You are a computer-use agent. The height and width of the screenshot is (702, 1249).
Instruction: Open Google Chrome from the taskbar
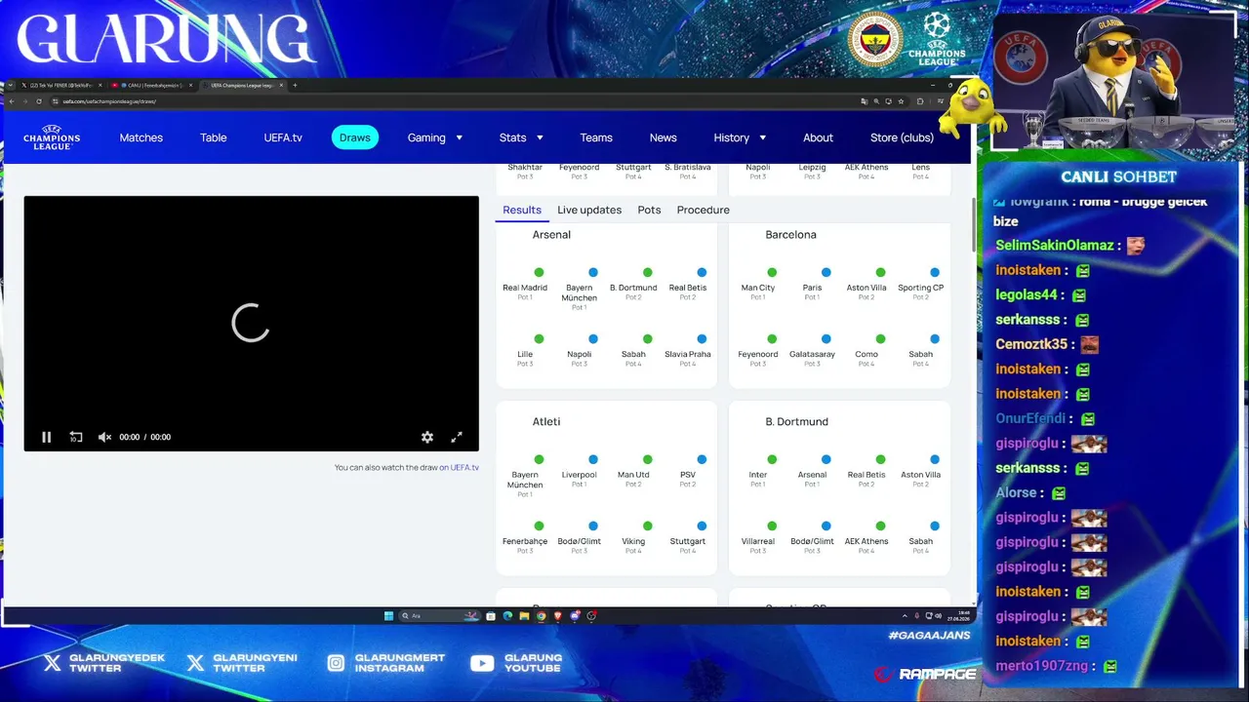click(541, 616)
